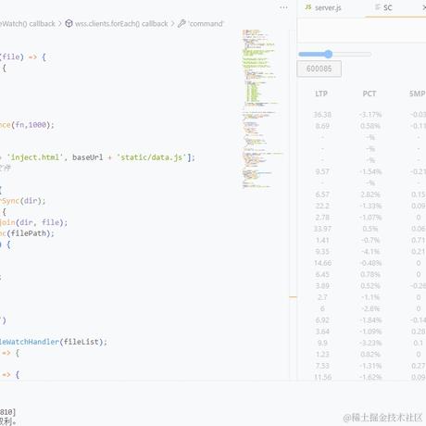Screen dimensions: 426x426
Task: Select the LTP value 6.92
Action: click(322, 320)
